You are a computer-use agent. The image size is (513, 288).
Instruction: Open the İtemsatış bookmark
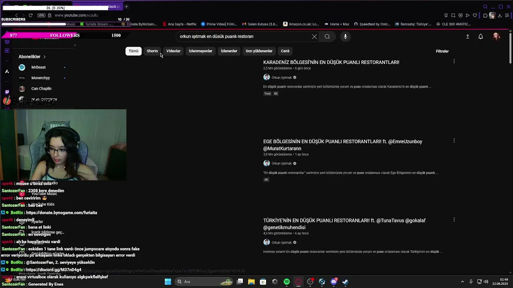click(413, 24)
